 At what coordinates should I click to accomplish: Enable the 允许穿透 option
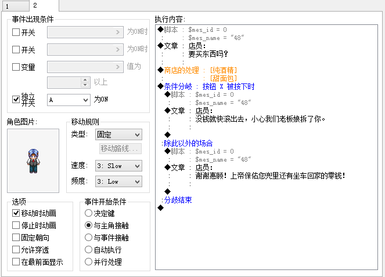tap(16, 250)
